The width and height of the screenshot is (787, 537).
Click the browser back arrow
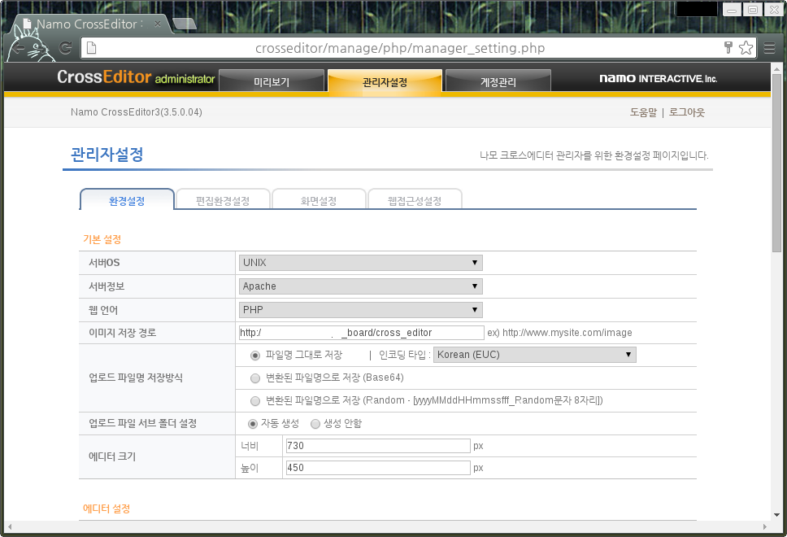pos(19,48)
